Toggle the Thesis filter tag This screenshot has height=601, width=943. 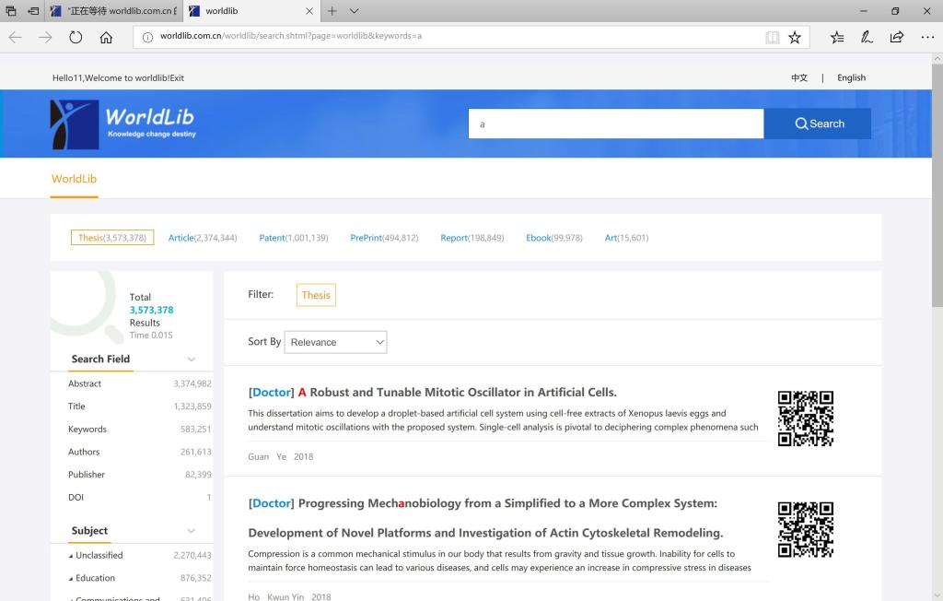(316, 295)
